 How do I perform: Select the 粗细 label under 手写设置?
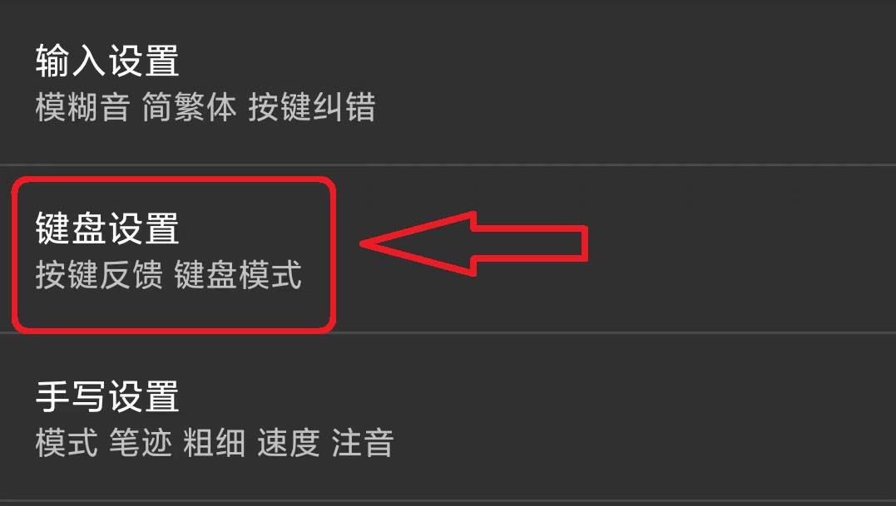point(215,443)
